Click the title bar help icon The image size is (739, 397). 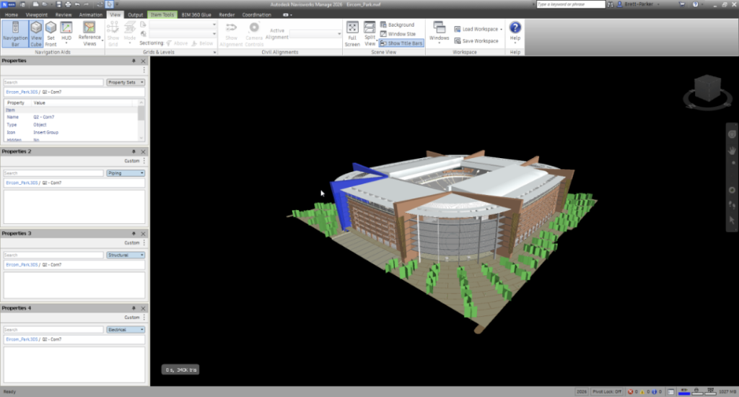point(695,4)
